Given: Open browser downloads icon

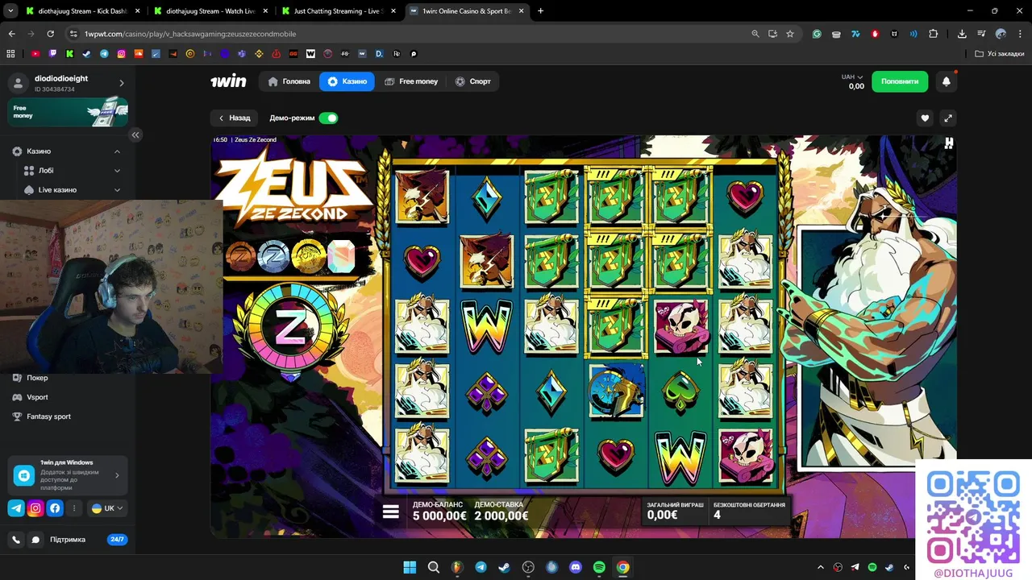Looking at the screenshot, I should (x=962, y=34).
